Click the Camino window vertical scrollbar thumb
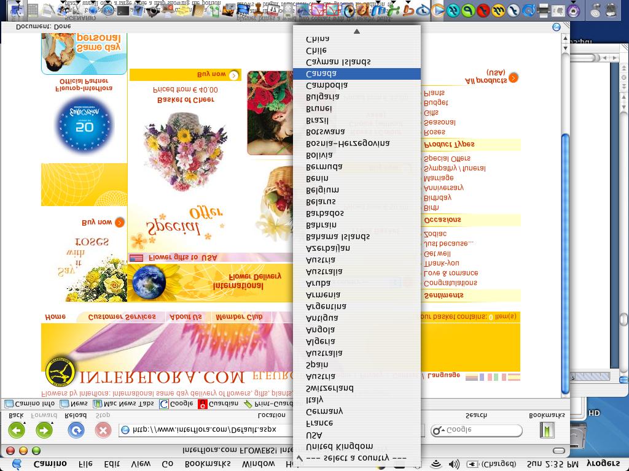The width and height of the screenshot is (629, 471). (x=565, y=264)
